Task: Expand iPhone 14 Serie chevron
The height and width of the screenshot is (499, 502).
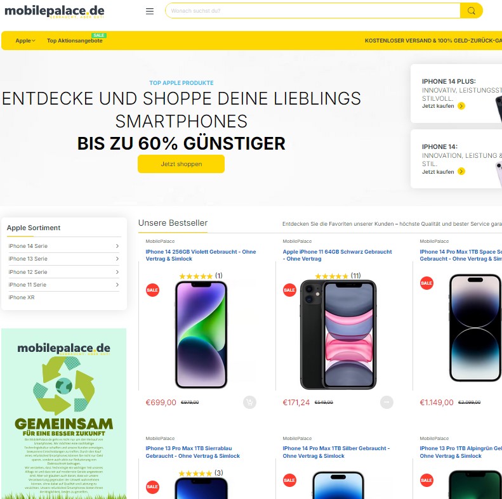Action: 117,246
